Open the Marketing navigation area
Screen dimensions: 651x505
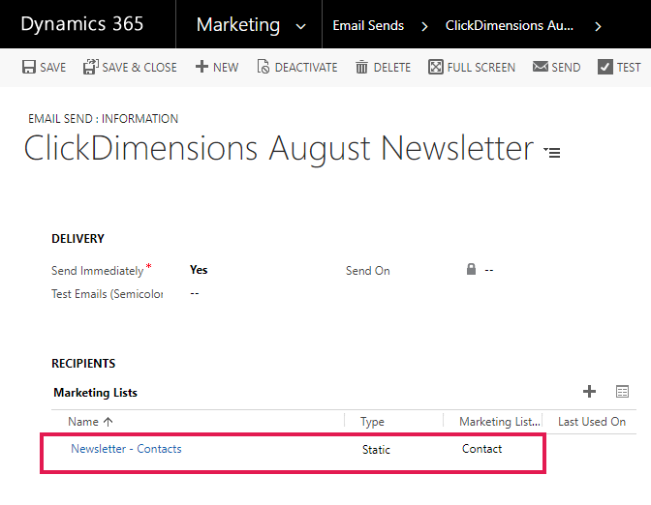pyautogui.click(x=238, y=25)
